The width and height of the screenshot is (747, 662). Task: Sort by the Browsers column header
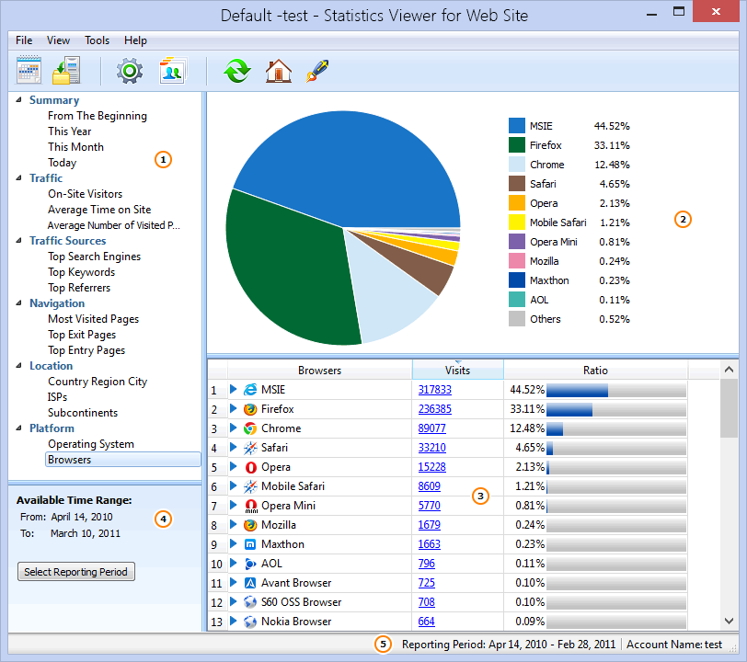click(319, 370)
